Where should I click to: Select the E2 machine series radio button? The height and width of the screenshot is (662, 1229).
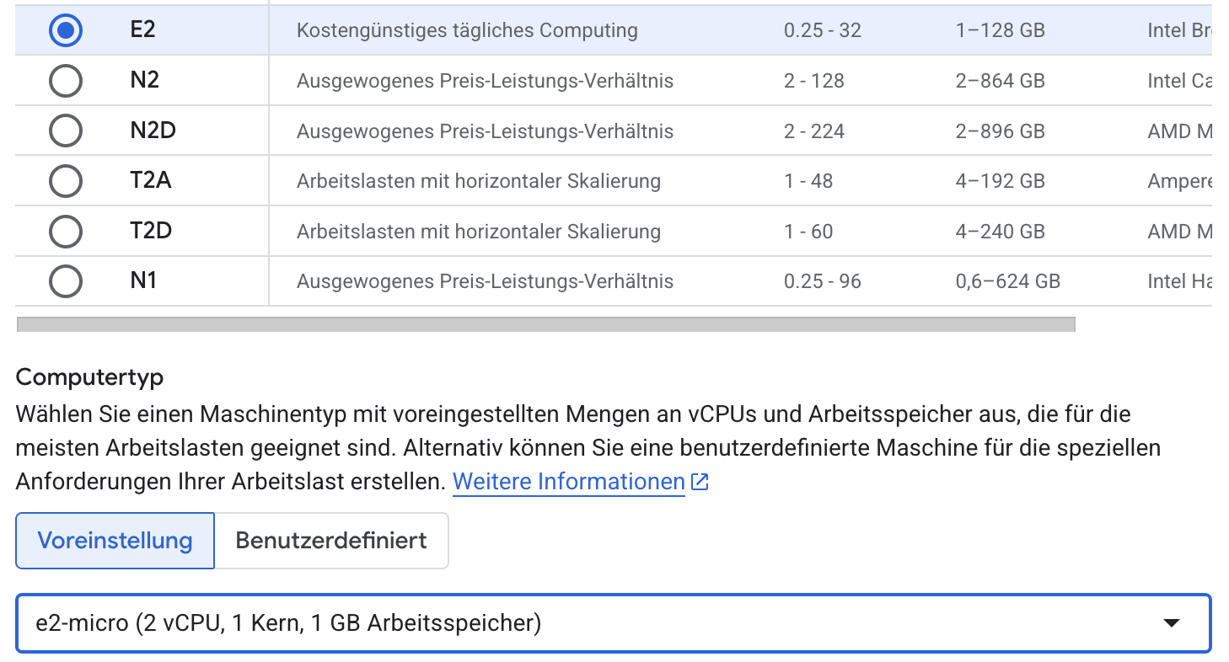[66, 31]
